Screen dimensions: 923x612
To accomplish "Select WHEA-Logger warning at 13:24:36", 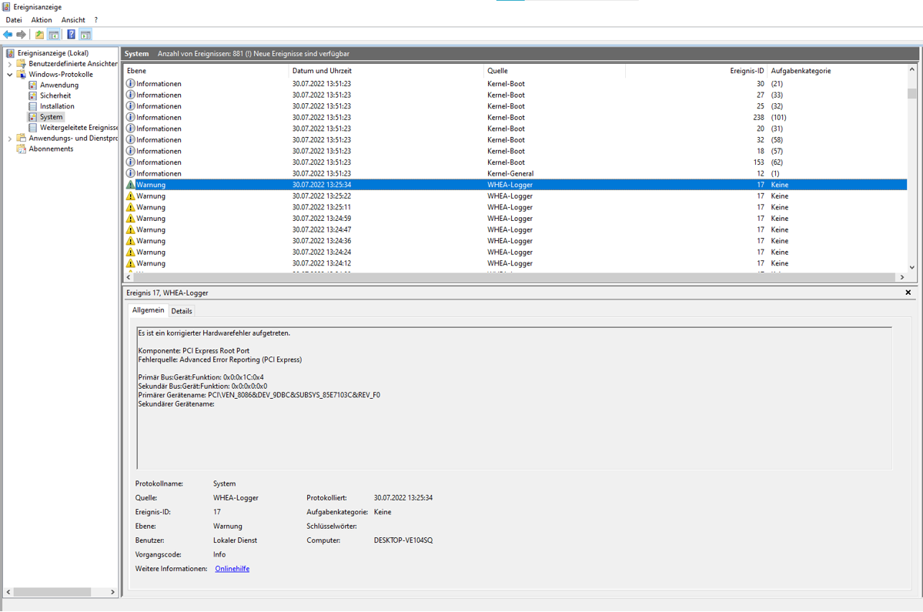I will tap(516, 241).
